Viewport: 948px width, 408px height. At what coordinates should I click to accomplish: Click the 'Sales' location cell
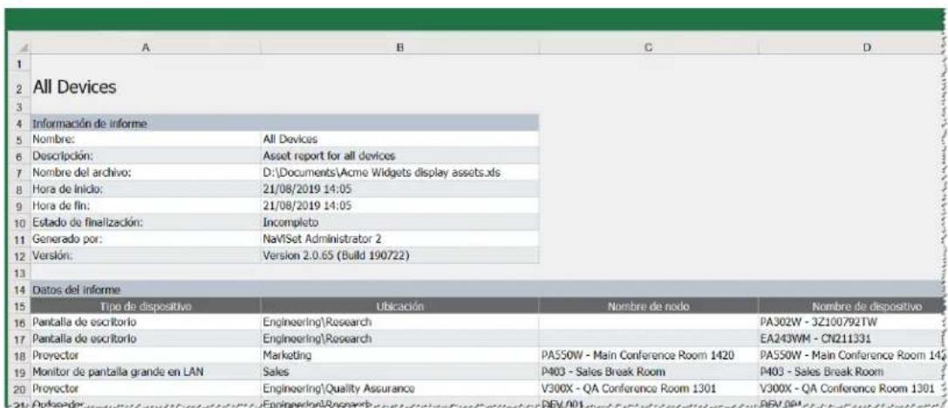point(399,373)
